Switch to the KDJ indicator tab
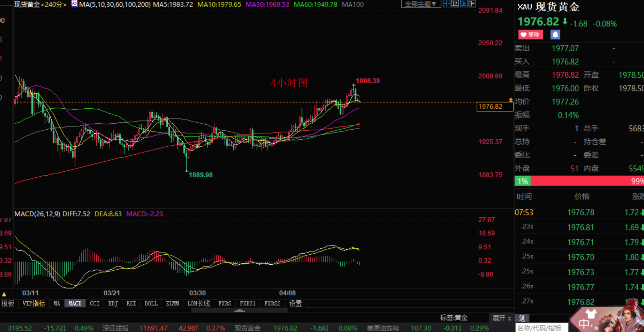Screen dimensions: 644x332 113,304
